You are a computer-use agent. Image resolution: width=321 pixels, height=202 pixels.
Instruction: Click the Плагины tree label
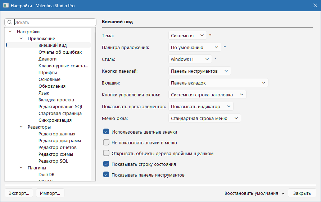[x=37, y=168]
